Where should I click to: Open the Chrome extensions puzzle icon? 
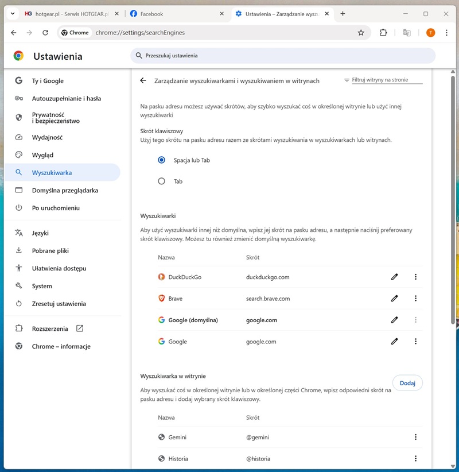coord(383,33)
